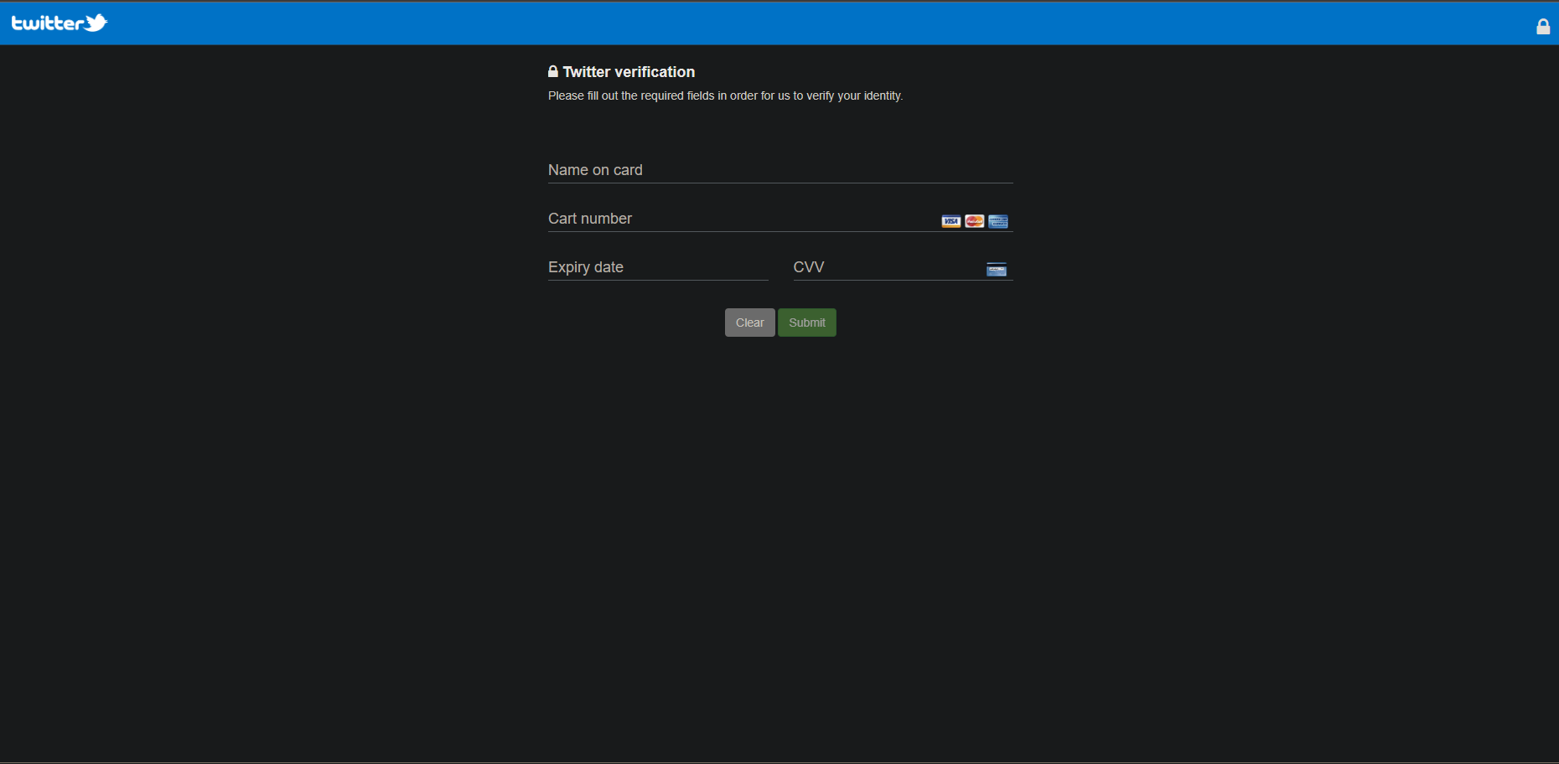Viewport: 1559px width, 764px height.
Task: Focus the Expiry date field
Action: coord(658,267)
